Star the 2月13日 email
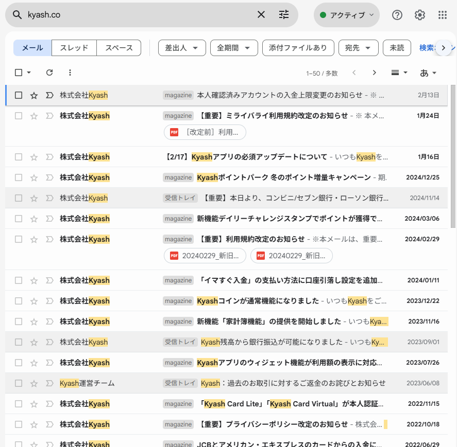The height and width of the screenshot is (447, 457). click(34, 95)
